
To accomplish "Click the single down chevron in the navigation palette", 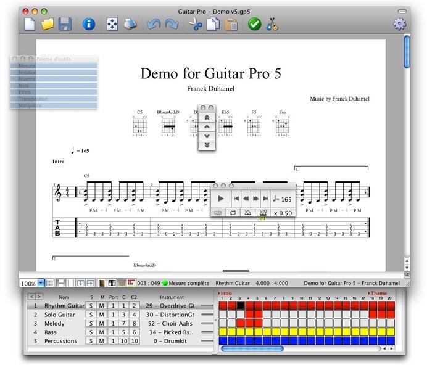I will click(x=207, y=136).
